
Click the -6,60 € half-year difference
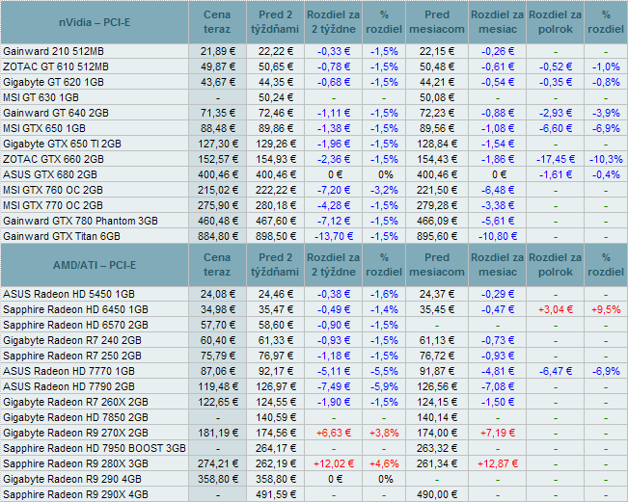click(556, 128)
